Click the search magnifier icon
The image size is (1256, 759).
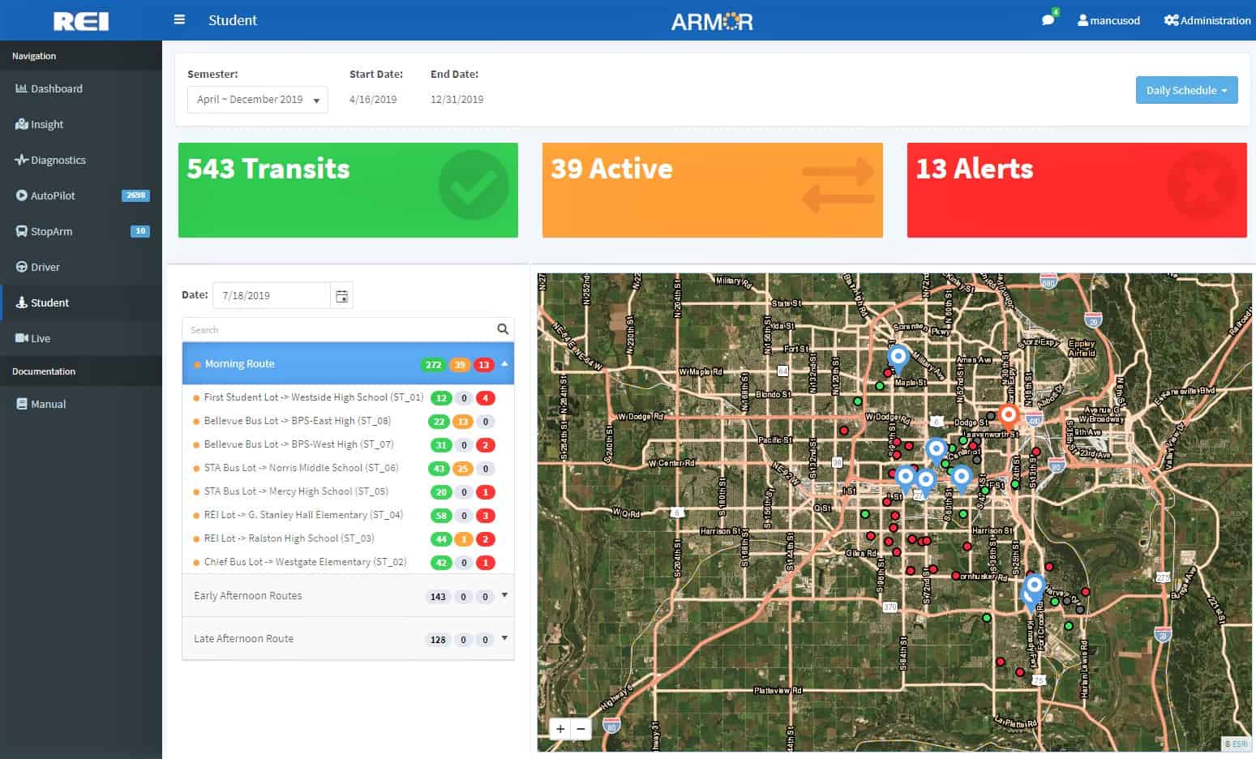click(x=503, y=329)
